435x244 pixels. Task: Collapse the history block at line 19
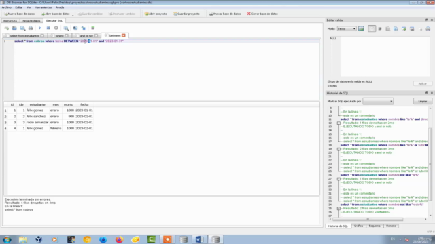(338, 149)
